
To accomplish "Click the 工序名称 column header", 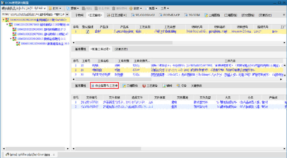I will pos(103,61).
